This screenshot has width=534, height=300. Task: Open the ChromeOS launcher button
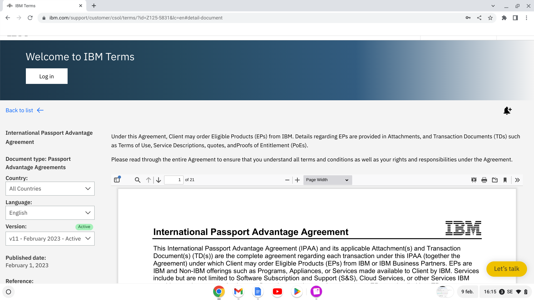click(8, 292)
